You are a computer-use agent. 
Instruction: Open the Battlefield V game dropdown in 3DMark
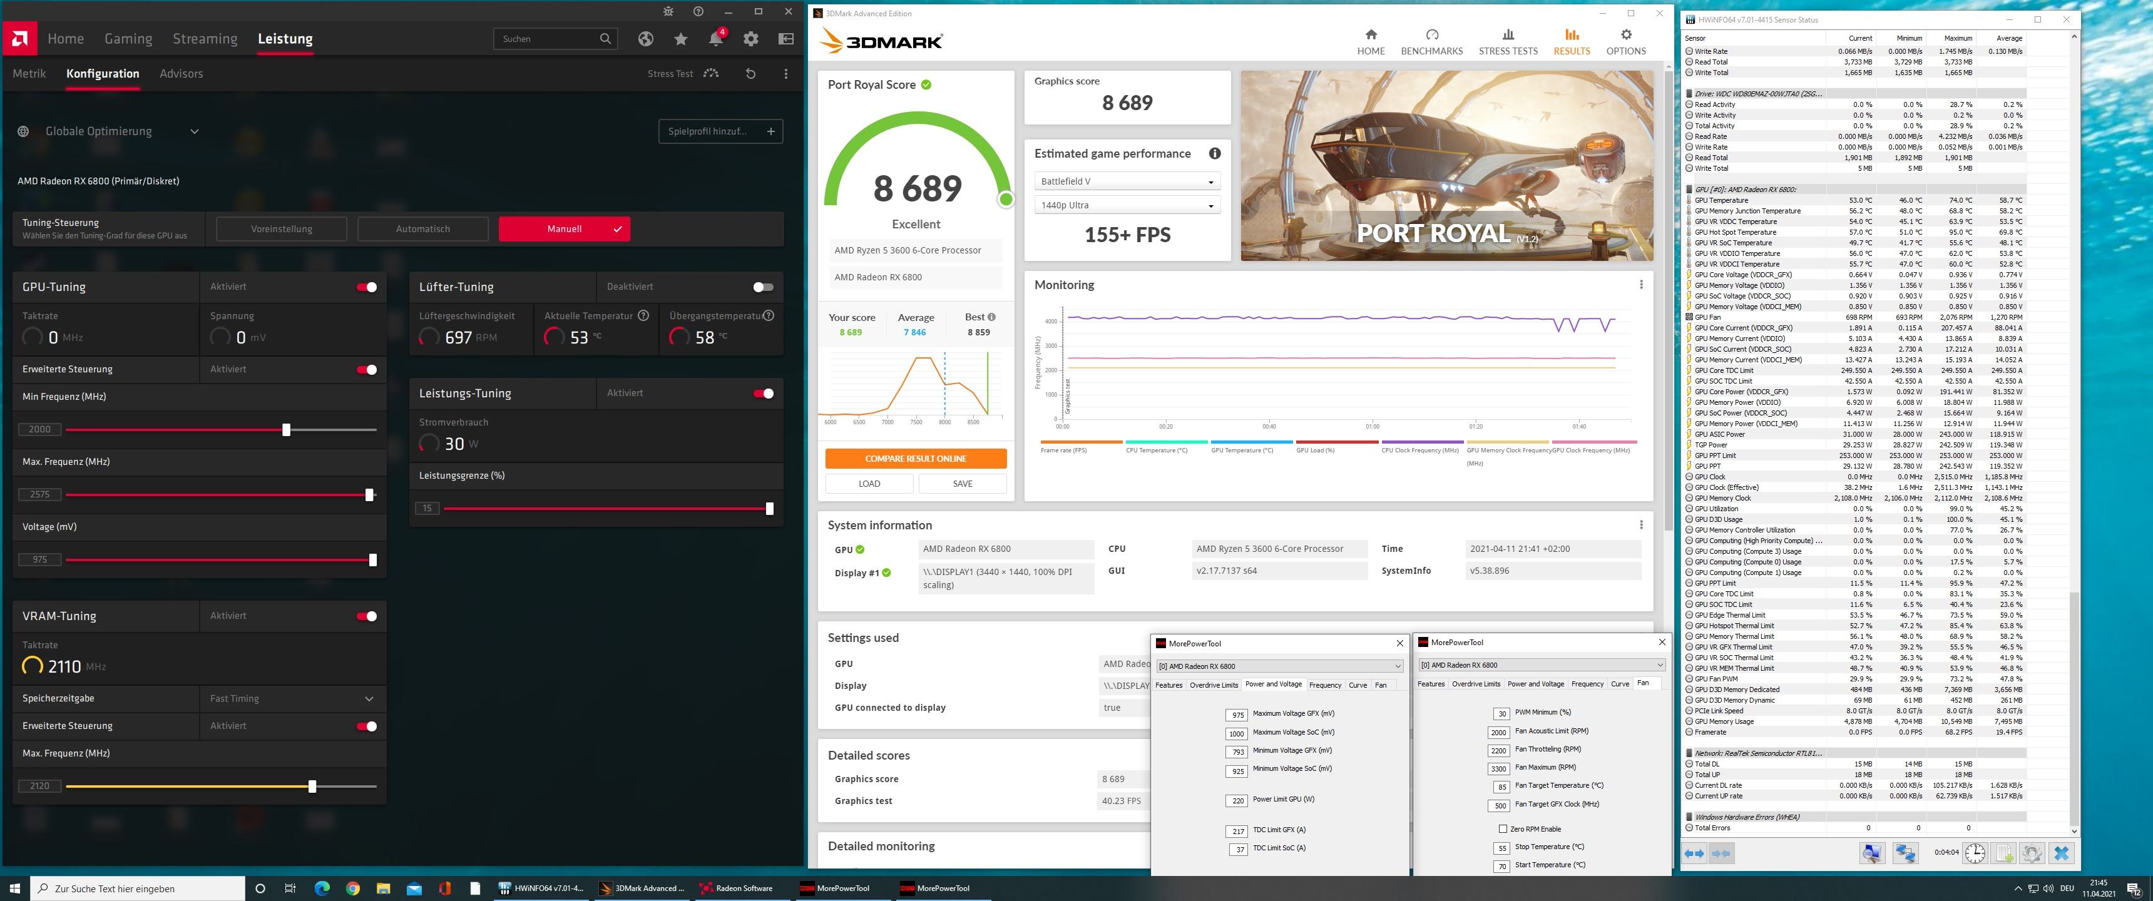click(1127, 181)
